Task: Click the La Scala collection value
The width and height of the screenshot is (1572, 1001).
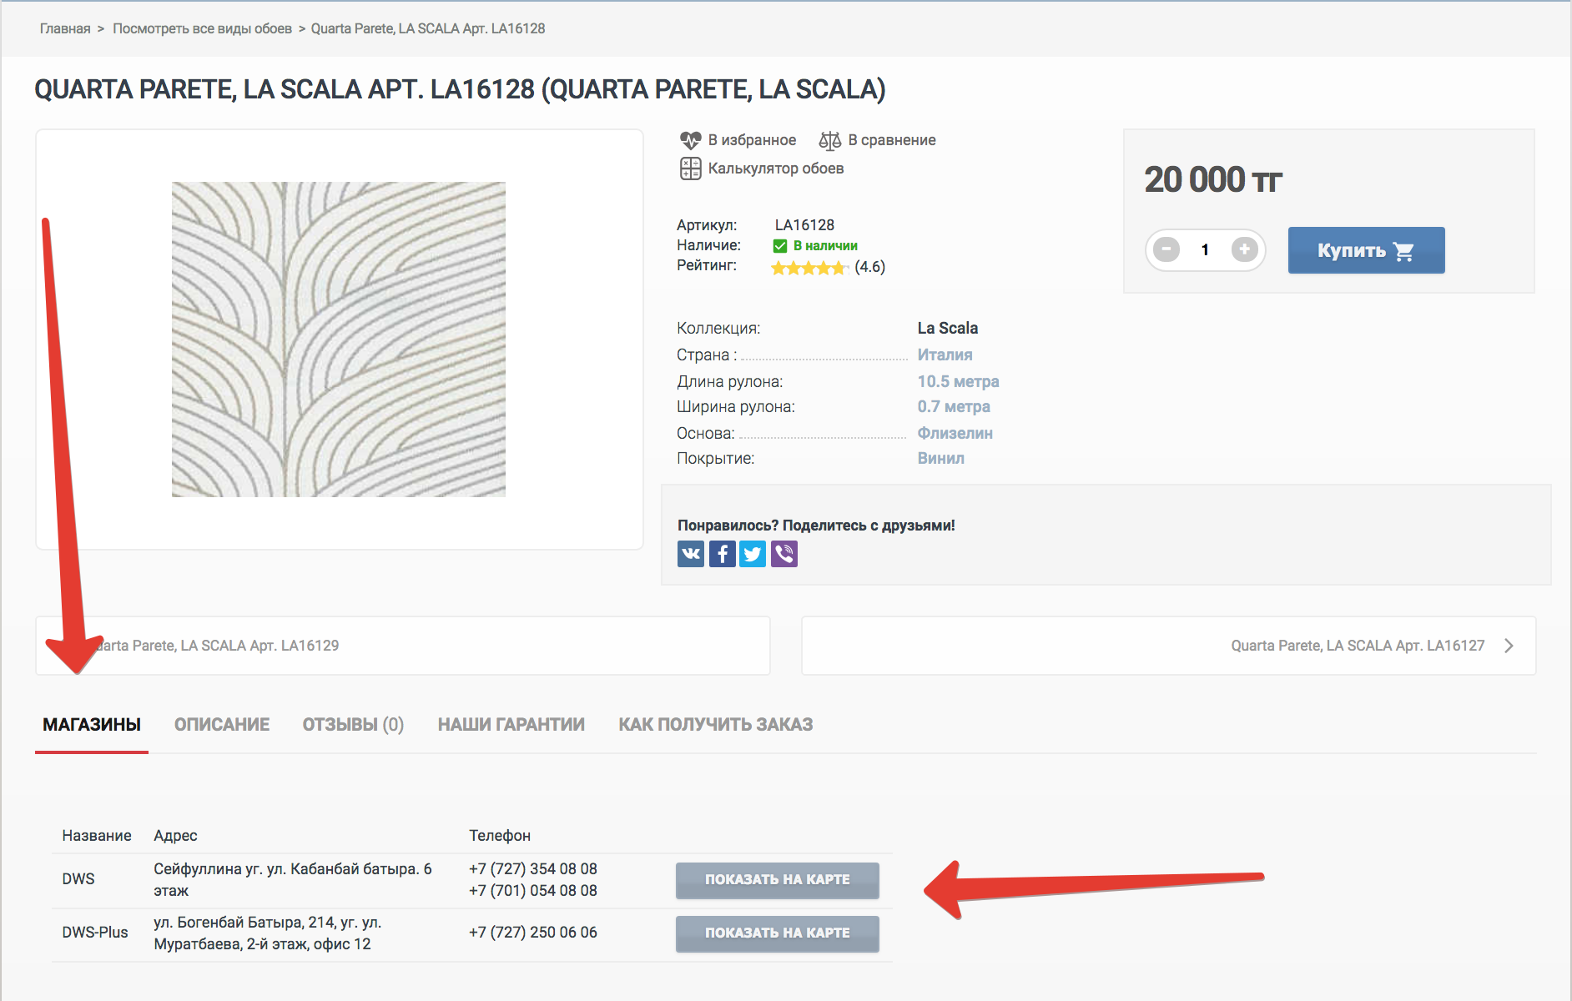Action: pos(948,328)
